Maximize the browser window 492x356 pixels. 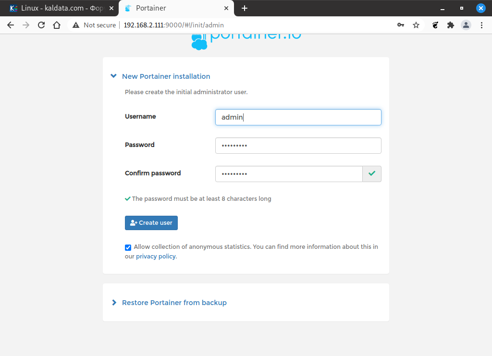462,8
